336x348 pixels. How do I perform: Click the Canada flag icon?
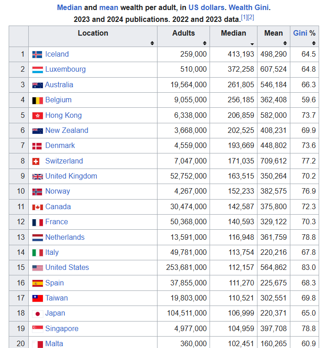click(x=37, y=207)
